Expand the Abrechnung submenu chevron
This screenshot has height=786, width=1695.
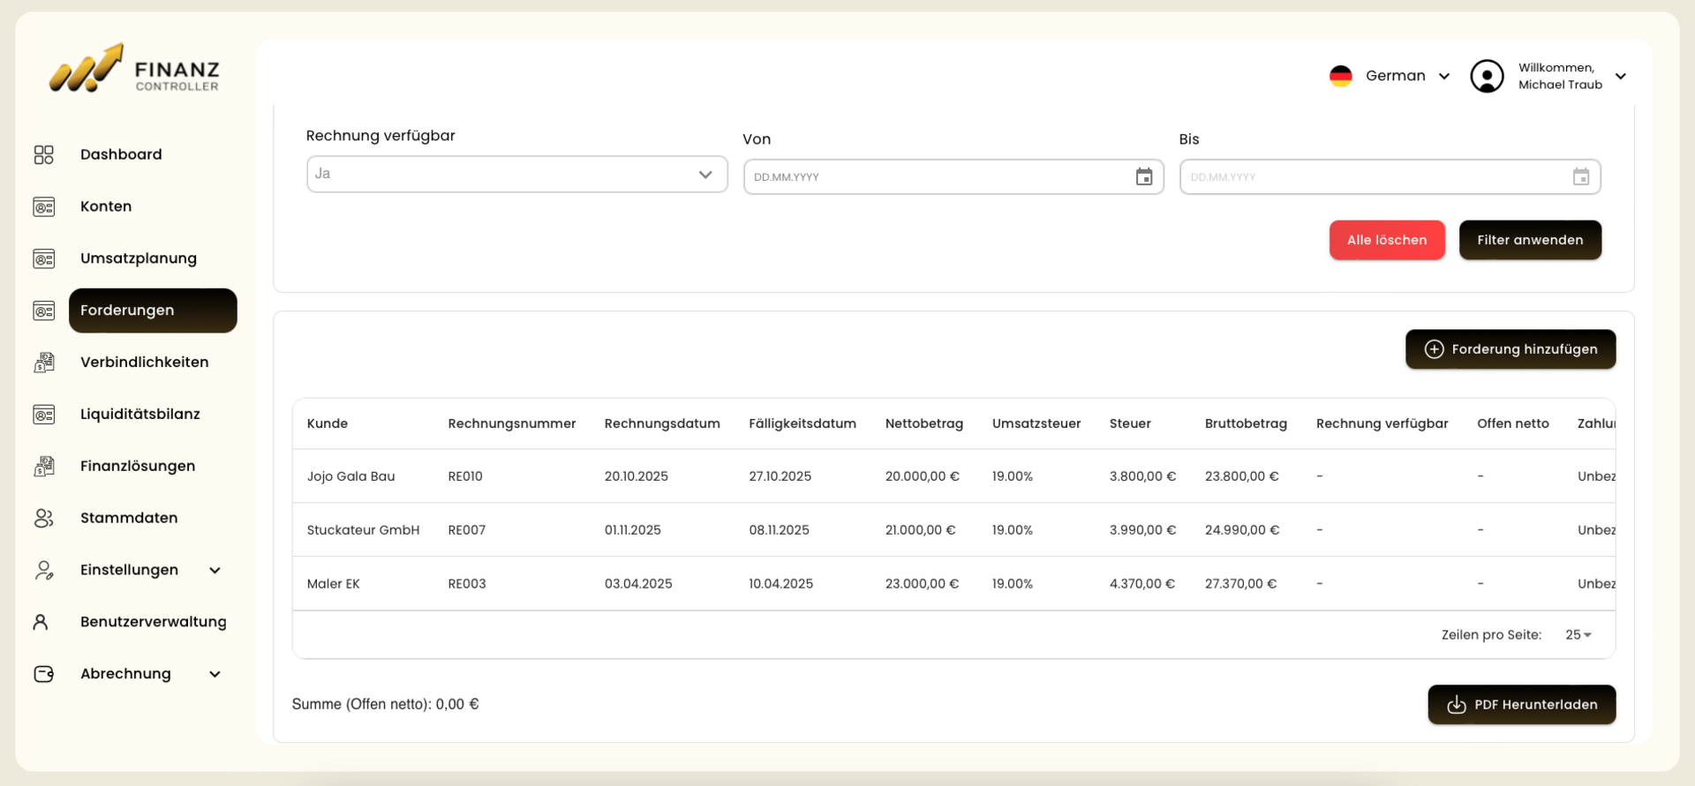[215, 674]
